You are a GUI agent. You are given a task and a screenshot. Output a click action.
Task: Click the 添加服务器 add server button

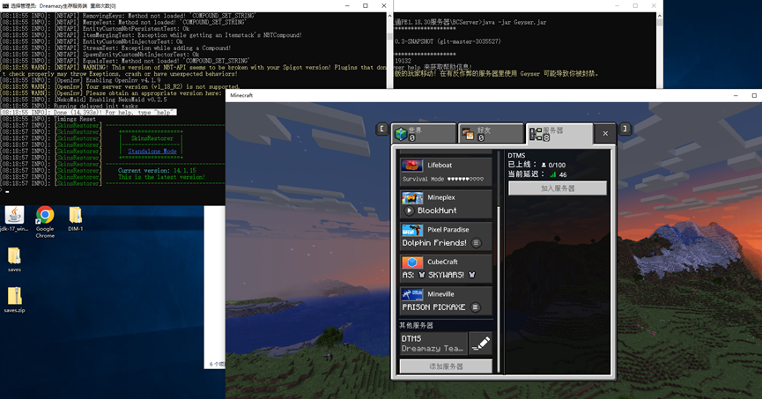click(x=446, y=366)
